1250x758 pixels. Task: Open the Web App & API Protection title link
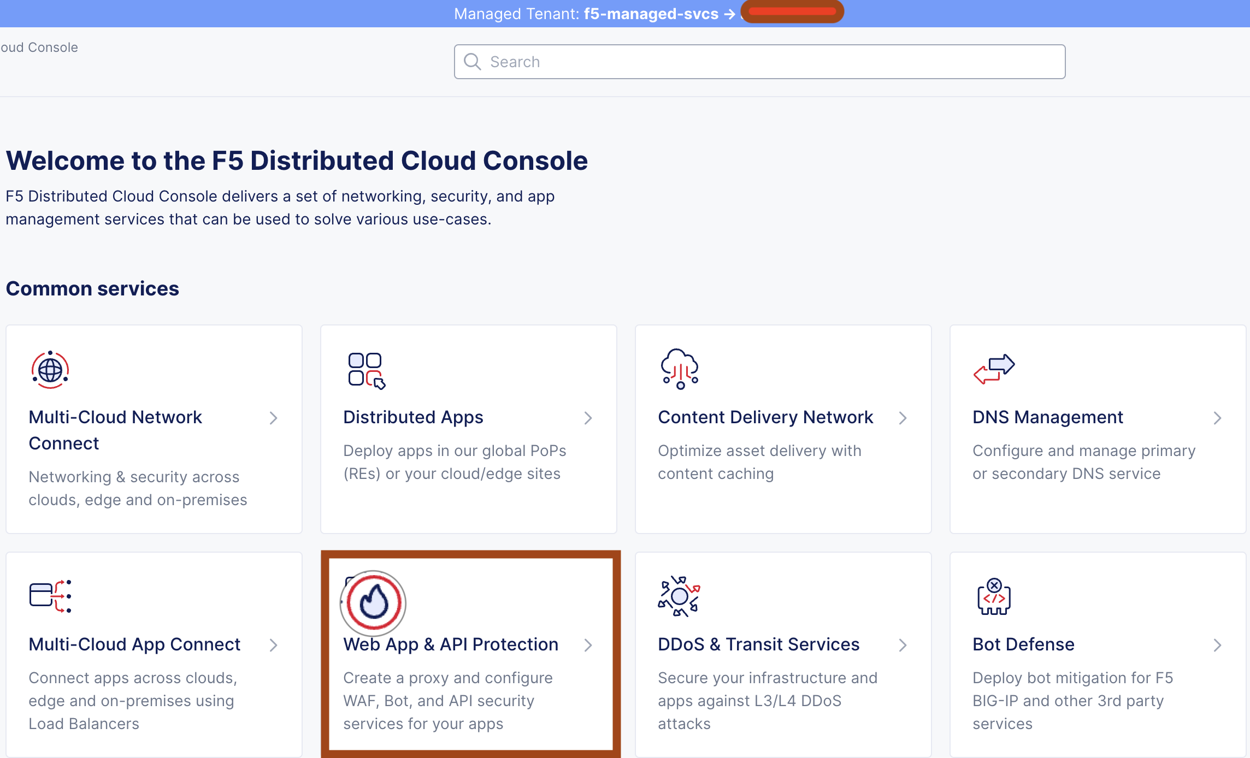tap(451, 644)
